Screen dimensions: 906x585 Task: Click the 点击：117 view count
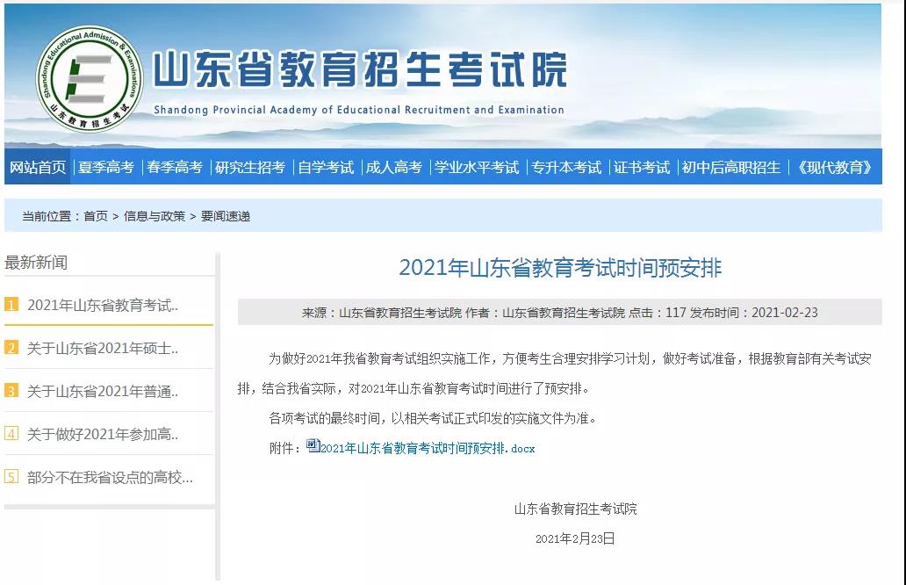657,313
